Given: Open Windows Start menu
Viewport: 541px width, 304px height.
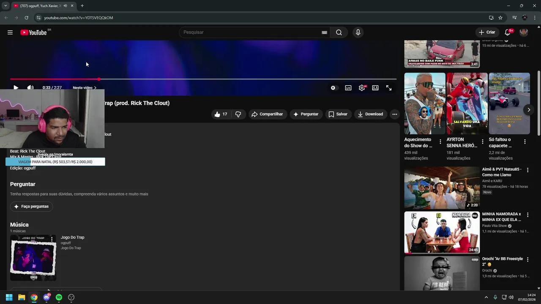Looking at the screenshot, I should pyautogui.click(x=9, y=297).
